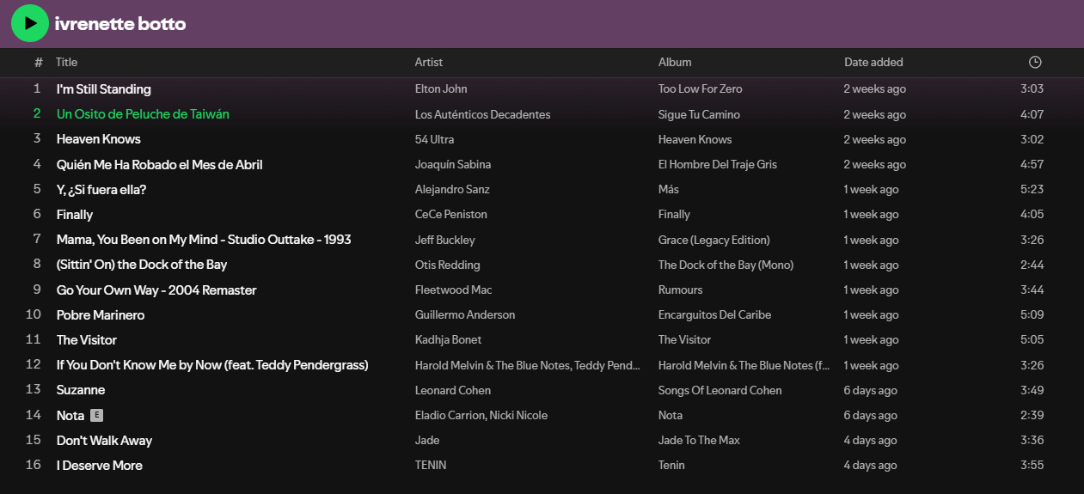Image resolution: width=1084 pixels, height=494 pixels.
Task: Select If You Don't Know Me by Now
Action: [212, 365]
